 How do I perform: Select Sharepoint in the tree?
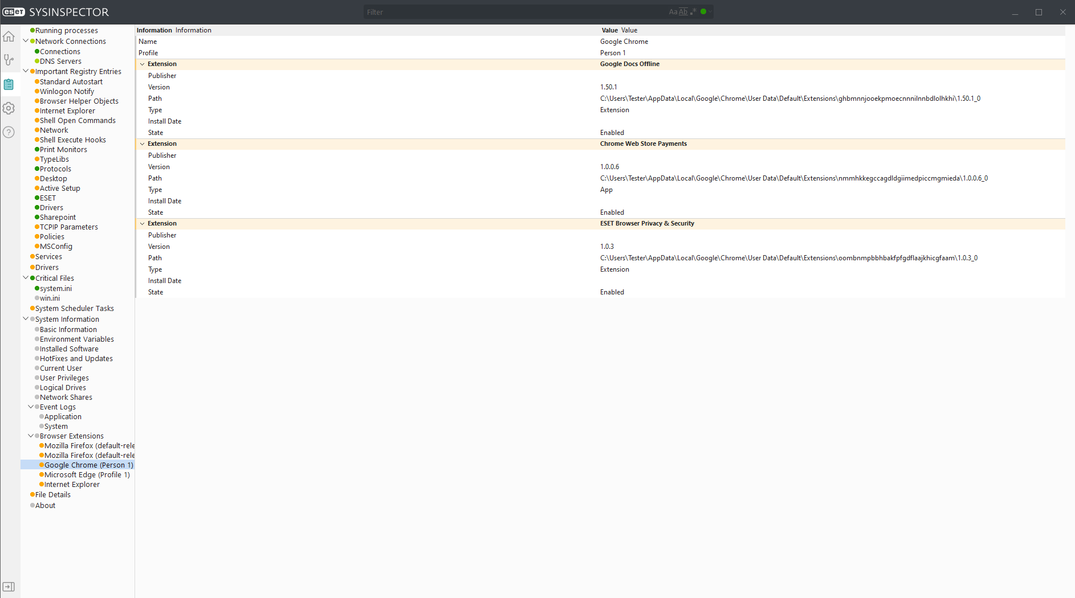coord(58,218)
